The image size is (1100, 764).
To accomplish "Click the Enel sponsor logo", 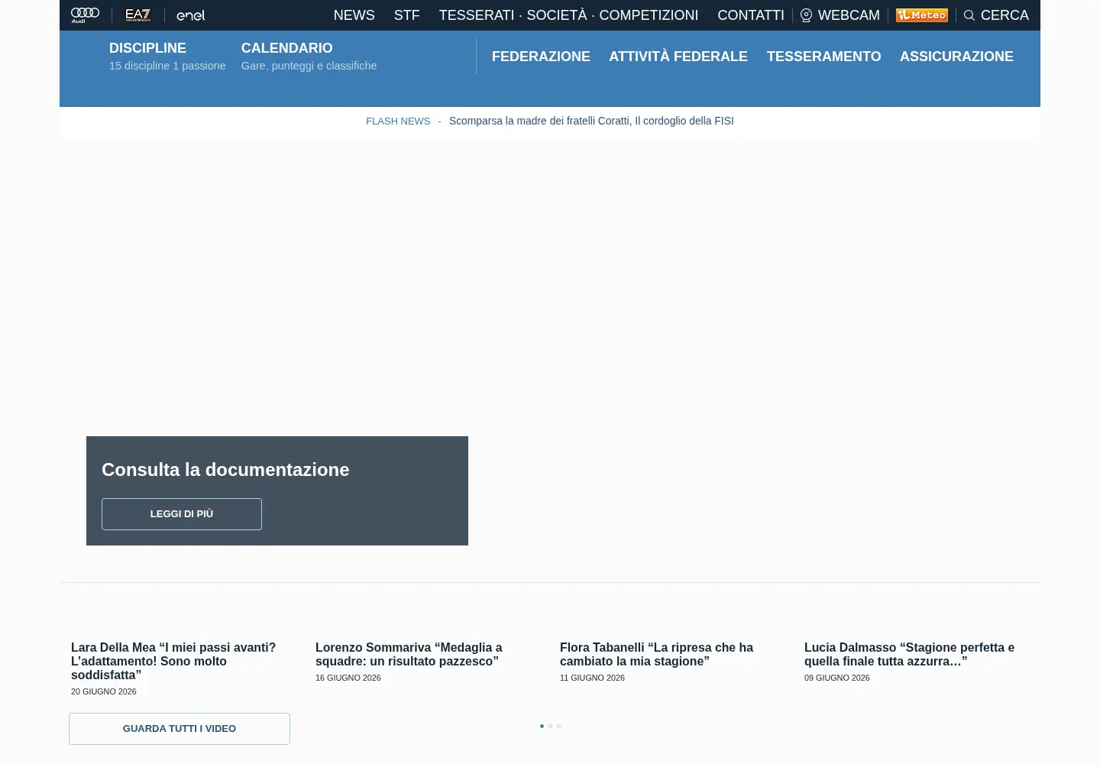I will [191, 15].
